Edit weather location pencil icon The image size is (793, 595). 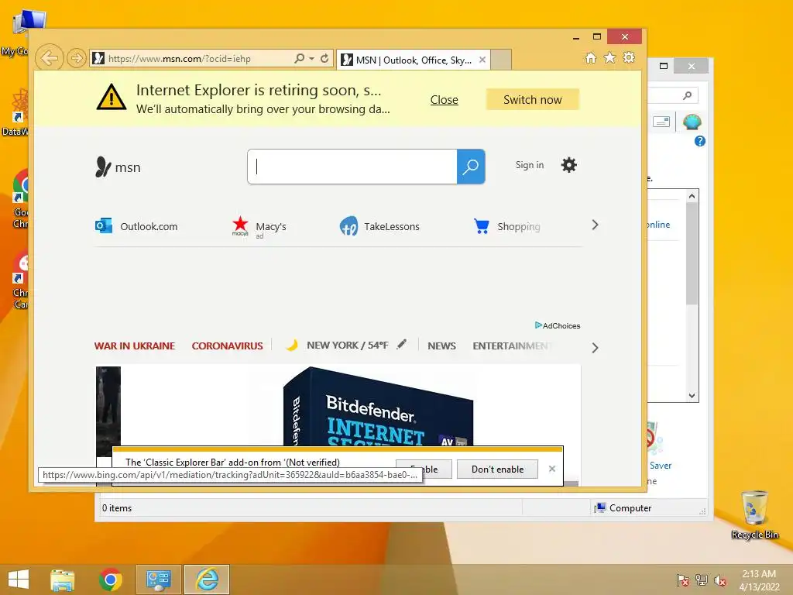pos(402,345)
